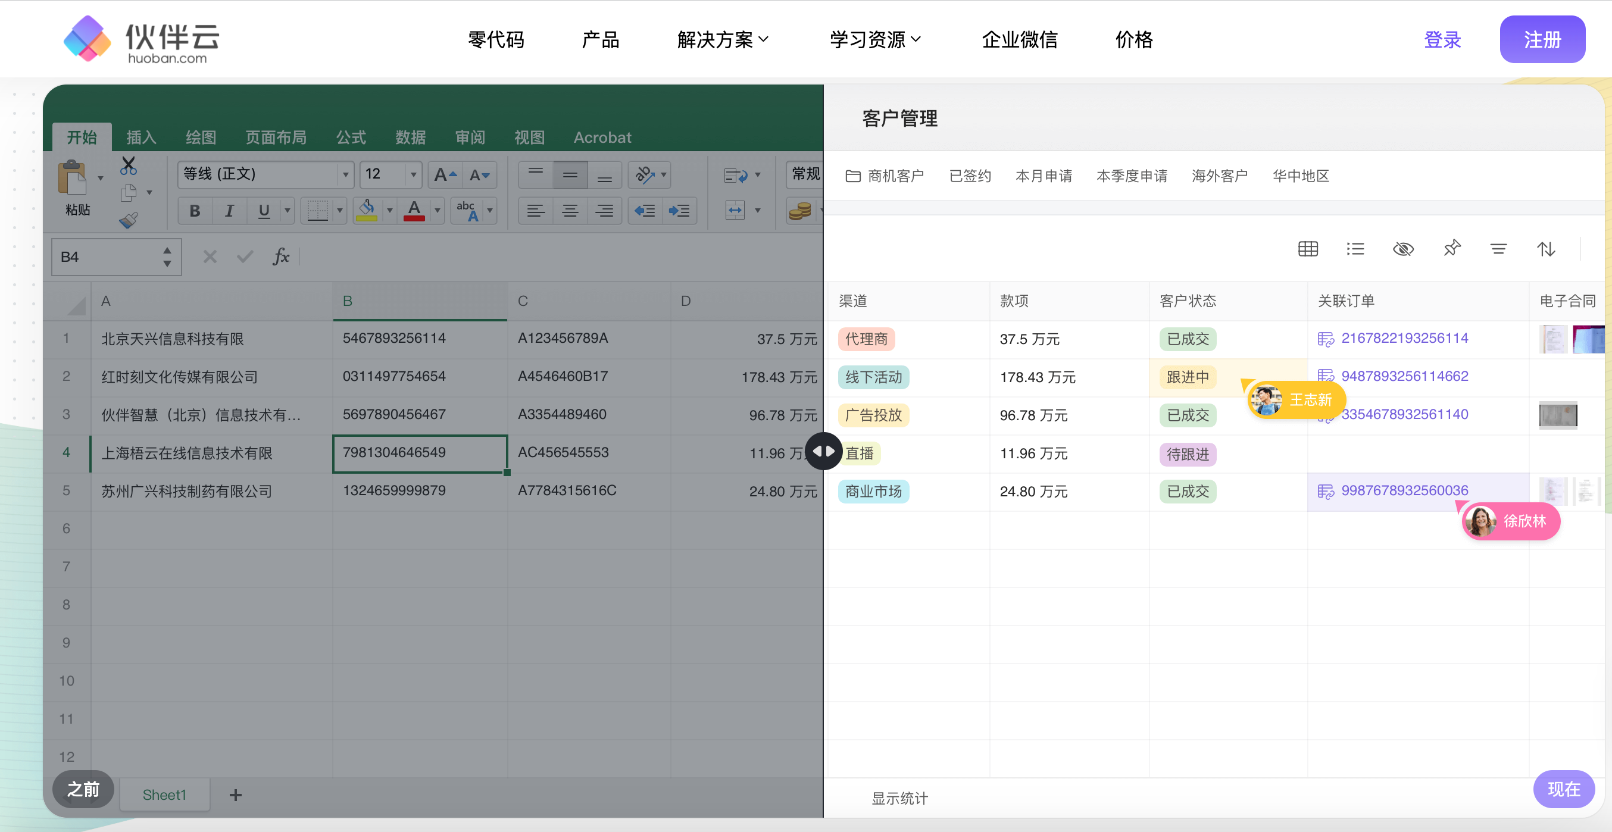Click the fx insert function icon
Image resolution: width=1612 pixels, height=832 pixels.
[281, 257]
